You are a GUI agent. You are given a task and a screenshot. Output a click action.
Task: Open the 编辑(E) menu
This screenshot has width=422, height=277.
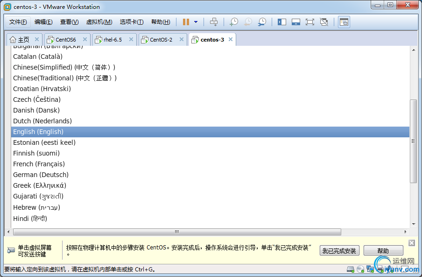point(43,22)
